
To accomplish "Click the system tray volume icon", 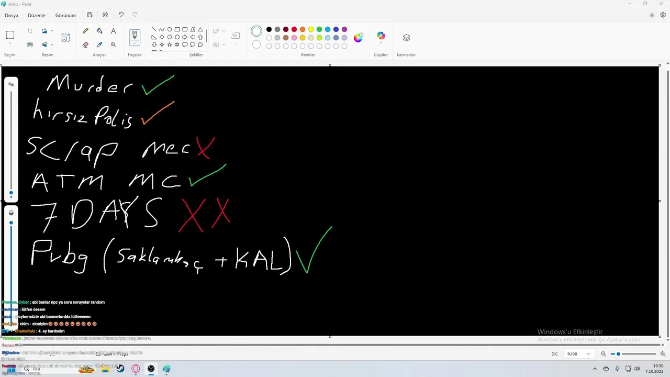I will click(636, 369).
